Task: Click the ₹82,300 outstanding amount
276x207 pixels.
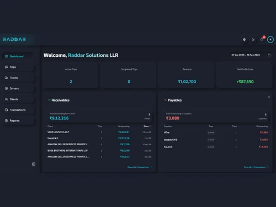Action: click(125, 151)
